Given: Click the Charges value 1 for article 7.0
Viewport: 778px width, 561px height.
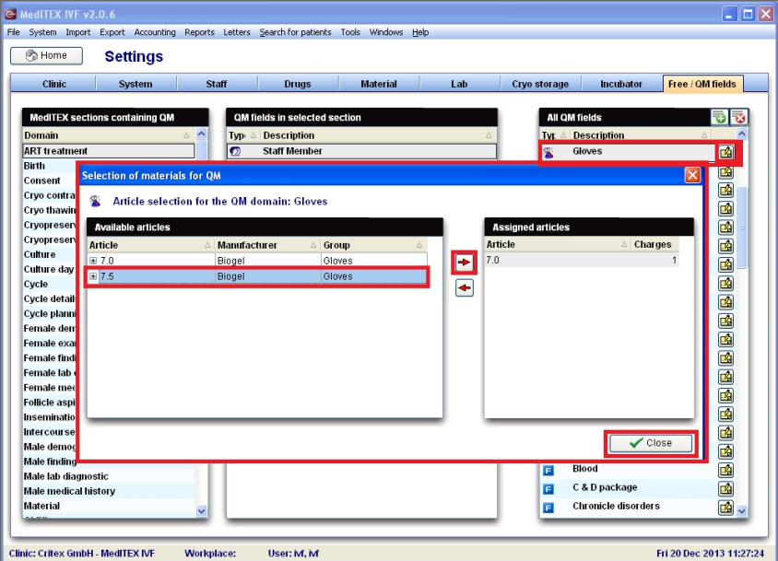Looking at the screenshot, I should [x=674, y=260].
